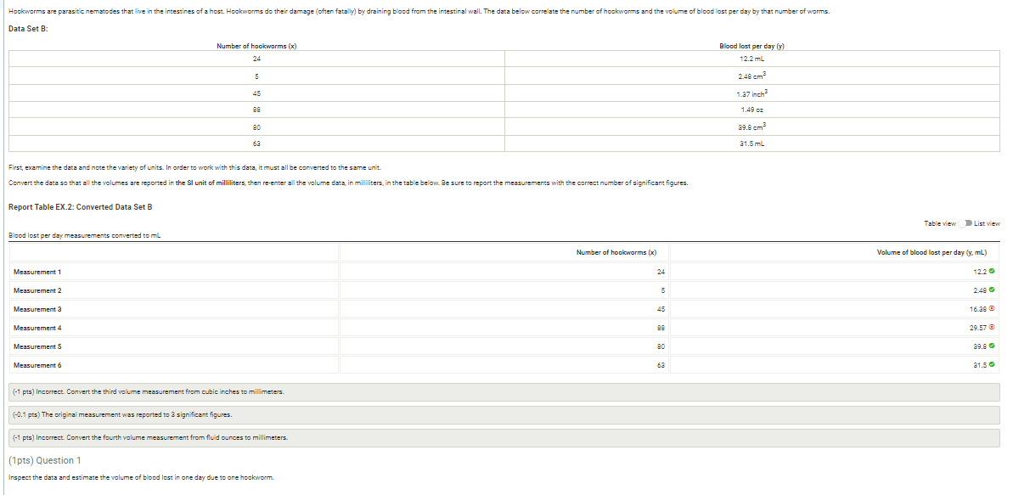Click '2.48 cm³' in Data Set B
This screenshot has height=495, width=1013.
click(752, 76)
